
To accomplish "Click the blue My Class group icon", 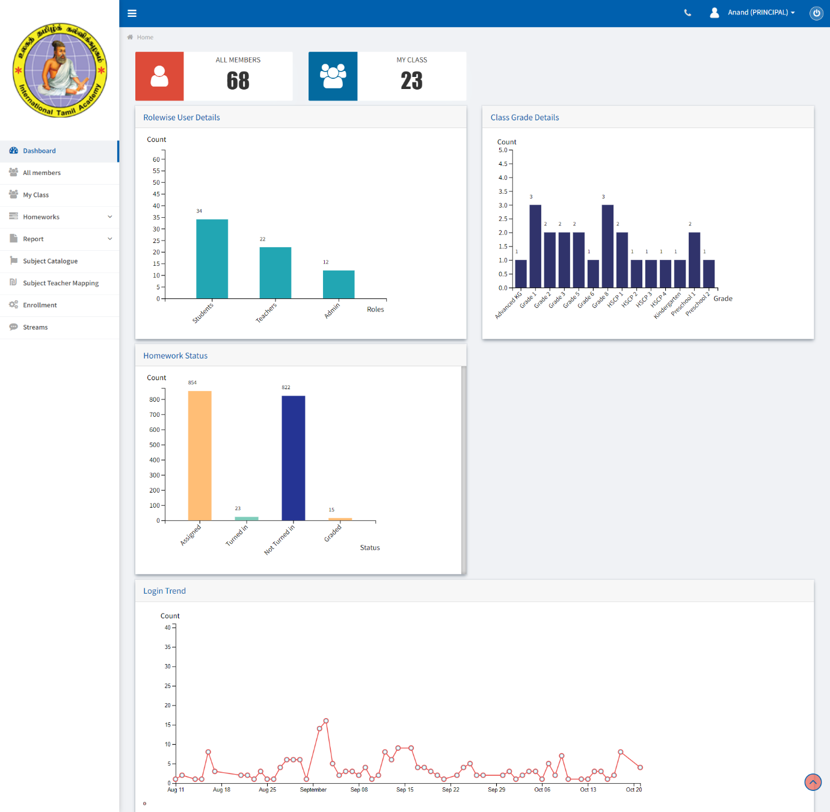I will coord(333,76).
